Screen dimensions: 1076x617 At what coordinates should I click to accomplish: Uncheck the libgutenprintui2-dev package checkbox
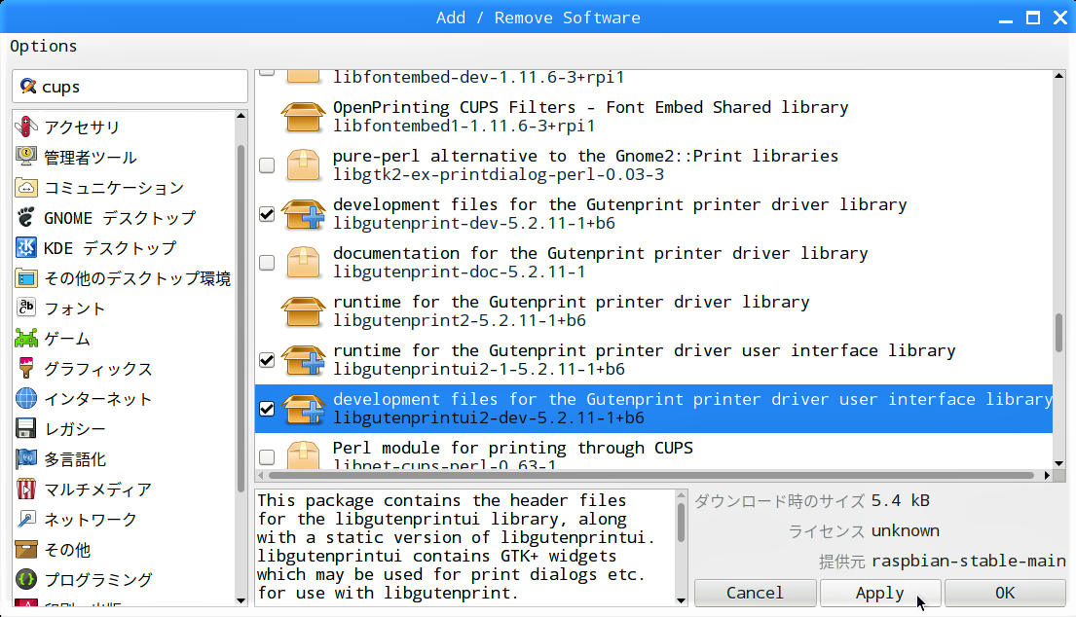click(x=267, y=409)
